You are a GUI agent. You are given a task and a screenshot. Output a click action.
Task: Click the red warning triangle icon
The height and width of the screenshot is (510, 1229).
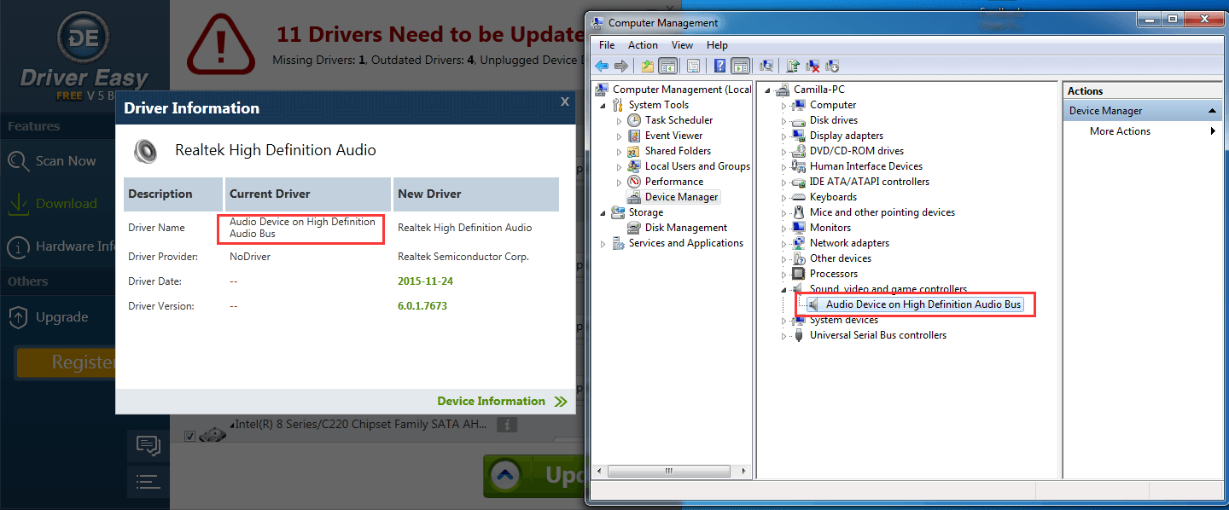click(221, 43)
